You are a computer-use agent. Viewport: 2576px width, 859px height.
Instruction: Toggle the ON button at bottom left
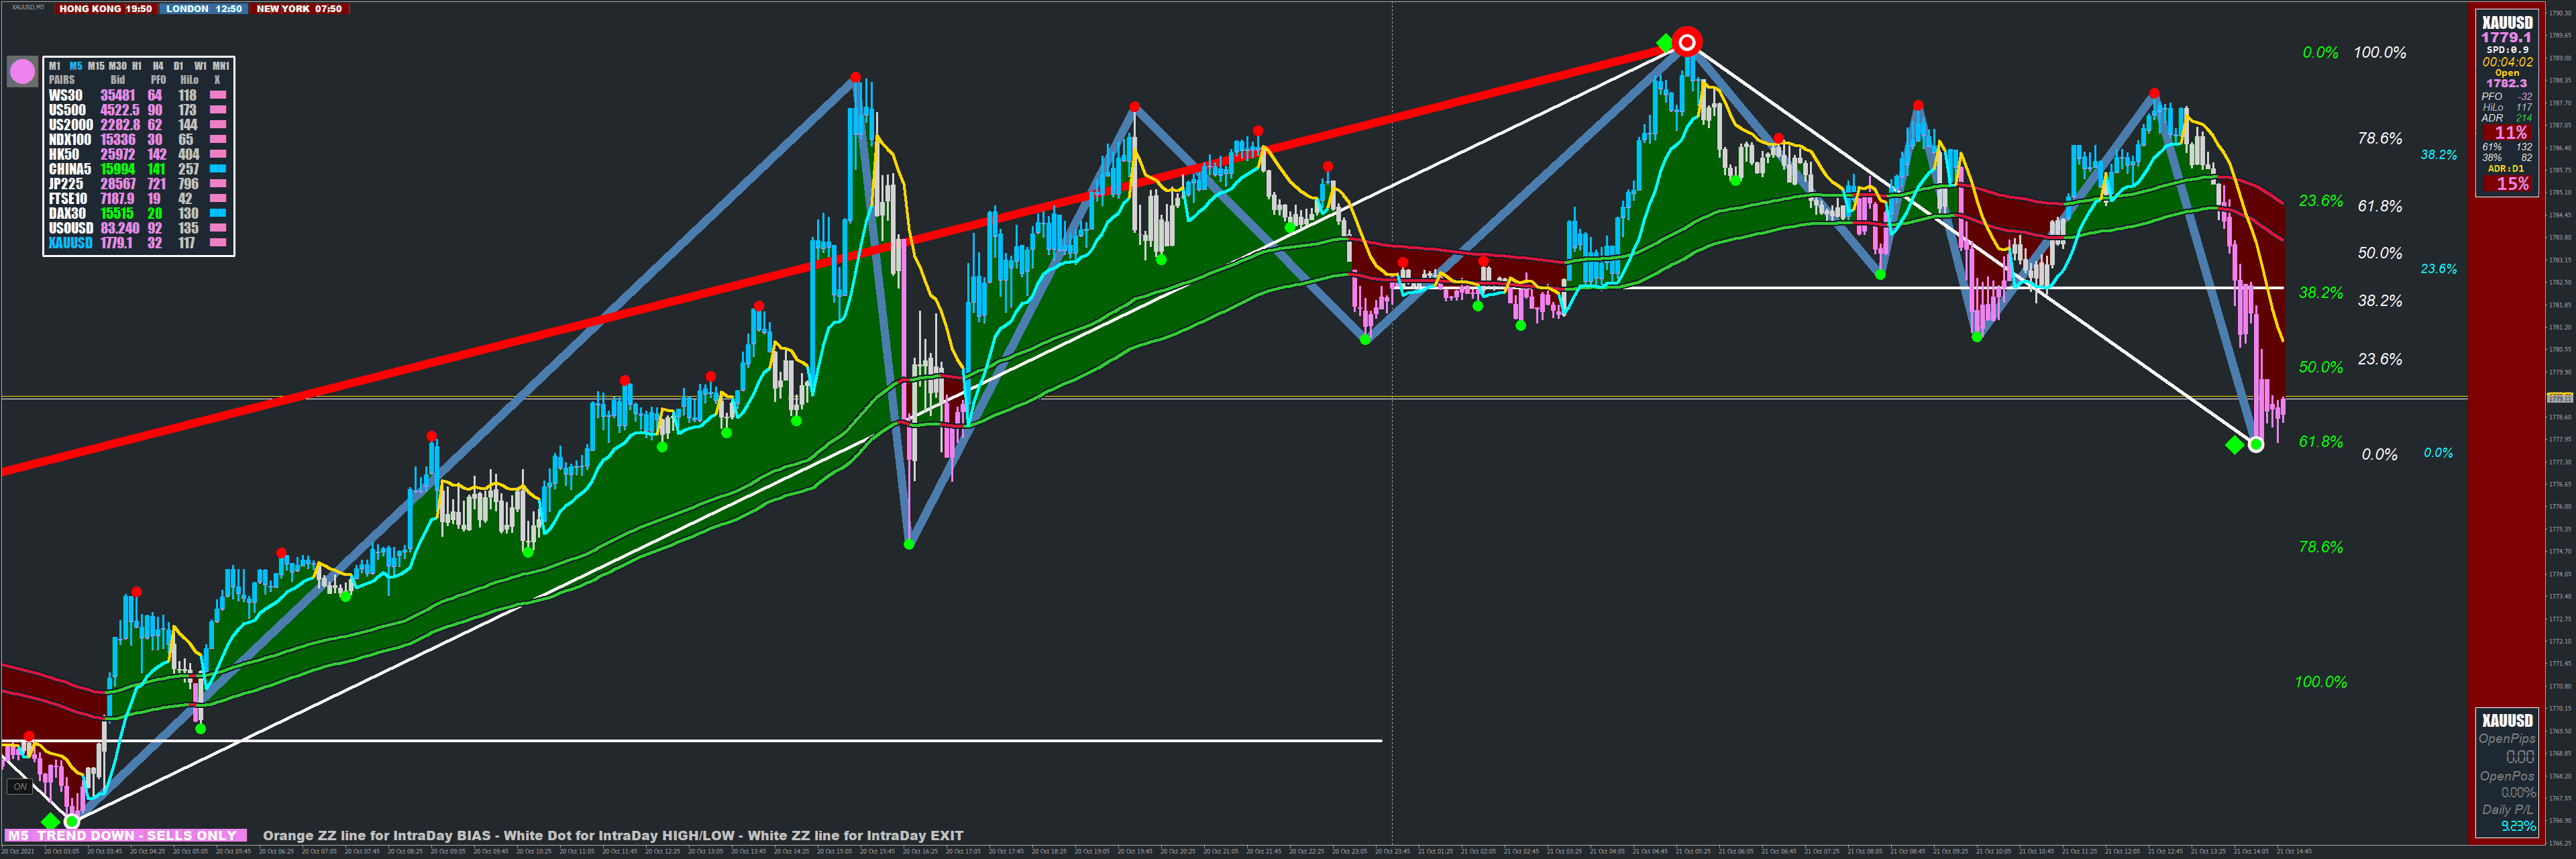[20, 786]
